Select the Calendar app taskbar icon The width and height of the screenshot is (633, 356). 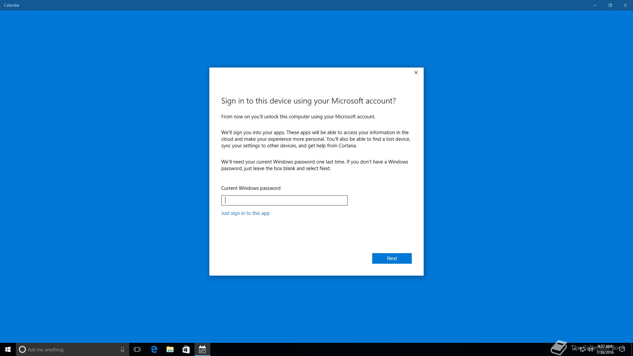(x=202, y=349)
